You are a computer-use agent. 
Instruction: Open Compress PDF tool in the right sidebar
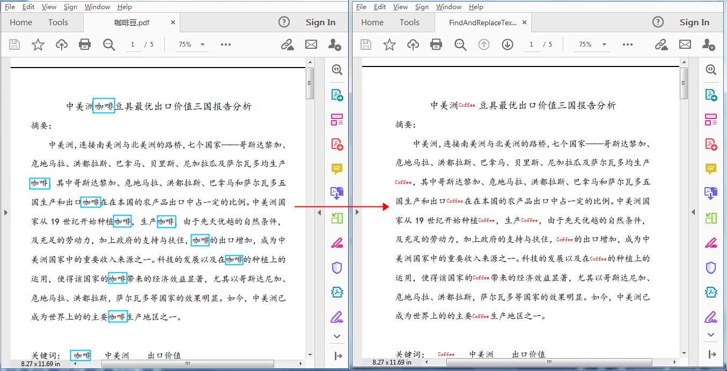coord(711,292)
